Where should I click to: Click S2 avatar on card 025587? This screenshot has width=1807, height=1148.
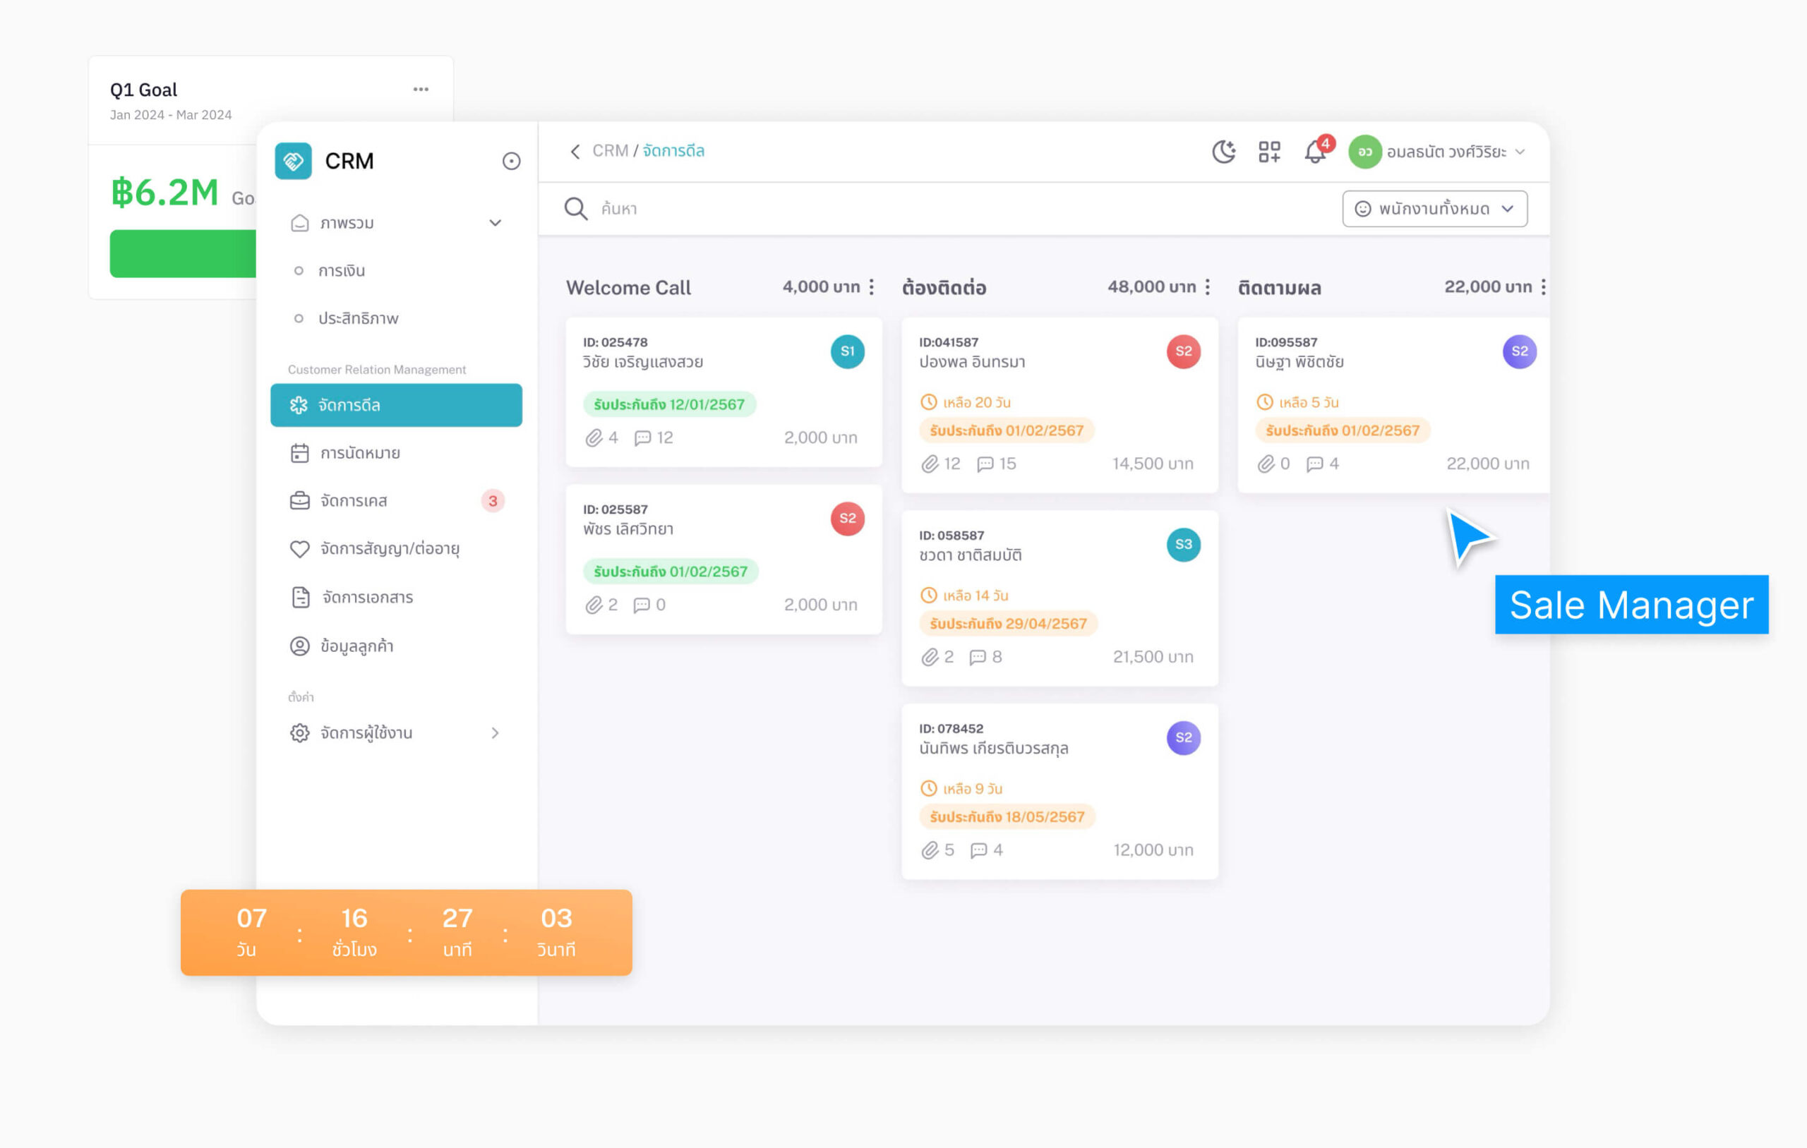[x=847, y=519]
